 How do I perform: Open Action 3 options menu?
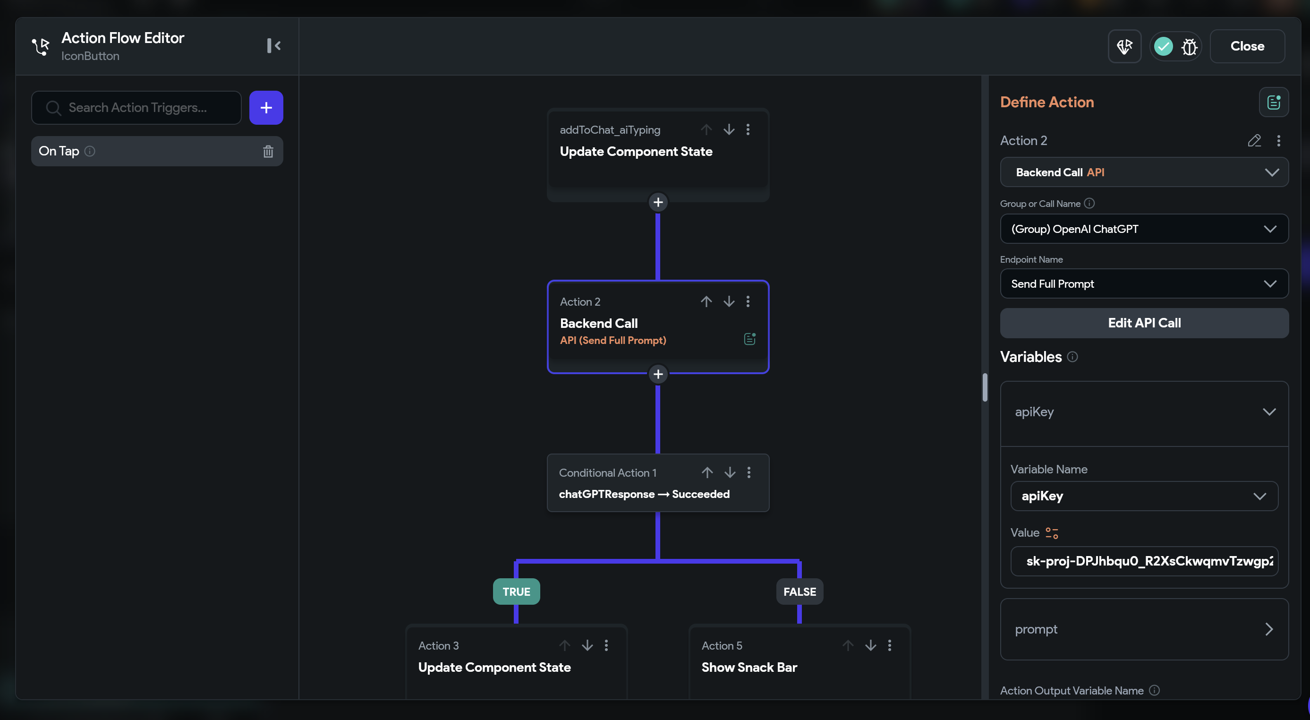click(606, 645)
